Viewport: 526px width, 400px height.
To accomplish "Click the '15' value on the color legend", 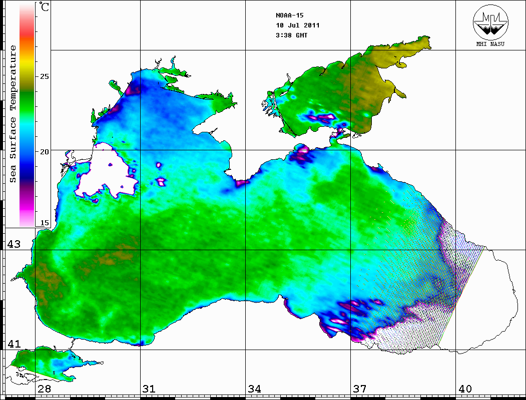I will 44,223.
